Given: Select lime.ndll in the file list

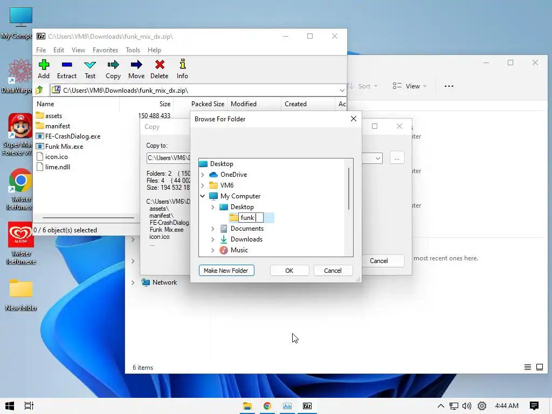Looking at the screenshot, I should click(53, 167).
